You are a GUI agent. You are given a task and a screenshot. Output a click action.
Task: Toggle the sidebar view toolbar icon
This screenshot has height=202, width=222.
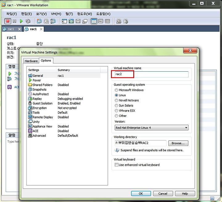click(x=64, y=21)
